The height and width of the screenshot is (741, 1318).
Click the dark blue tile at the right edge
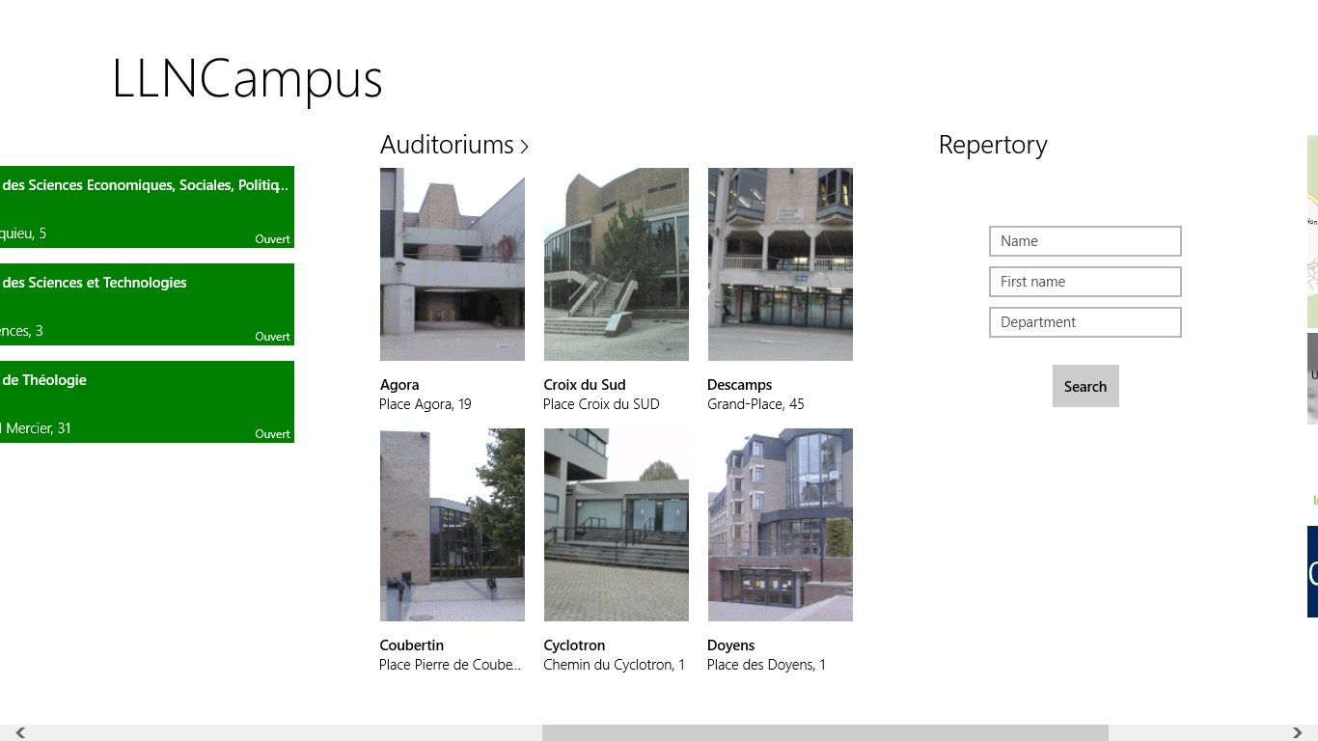tap(1312, 571)
